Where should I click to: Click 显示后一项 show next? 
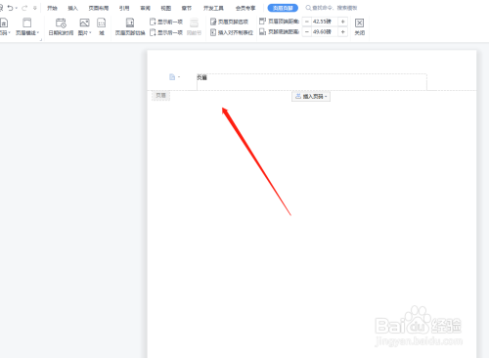166,32
